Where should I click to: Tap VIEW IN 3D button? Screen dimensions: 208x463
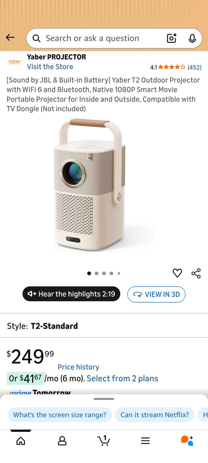click(x=156, y=294)
